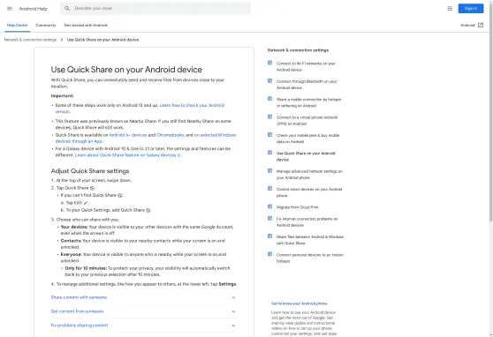Open Manage advanced network settings link

point(309,175)
